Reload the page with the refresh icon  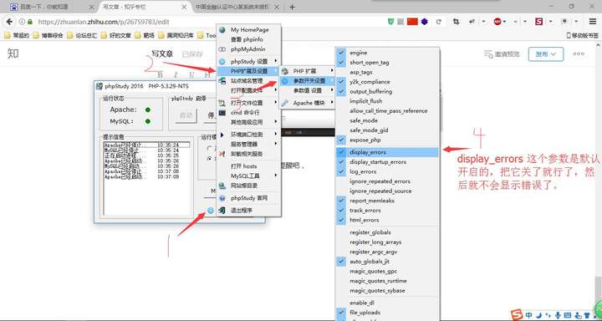click(438, 22)
